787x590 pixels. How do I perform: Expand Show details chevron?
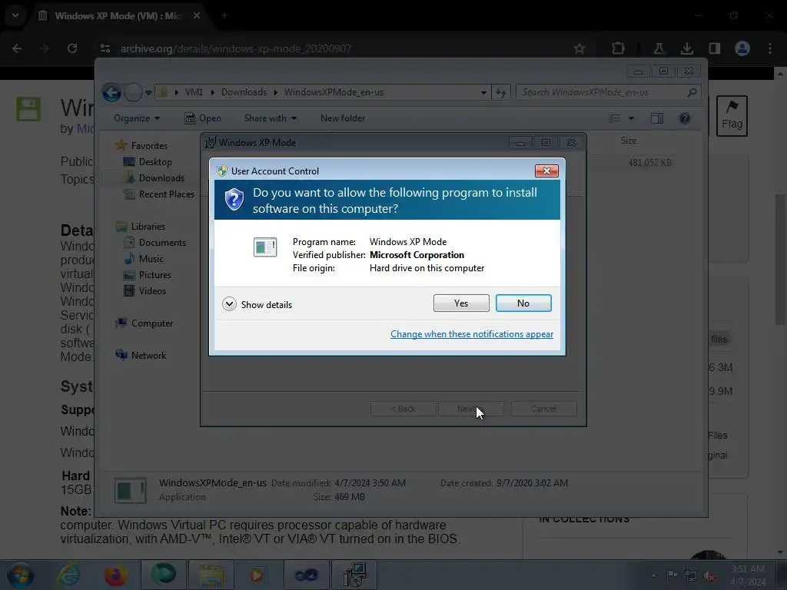coord(229,304)
